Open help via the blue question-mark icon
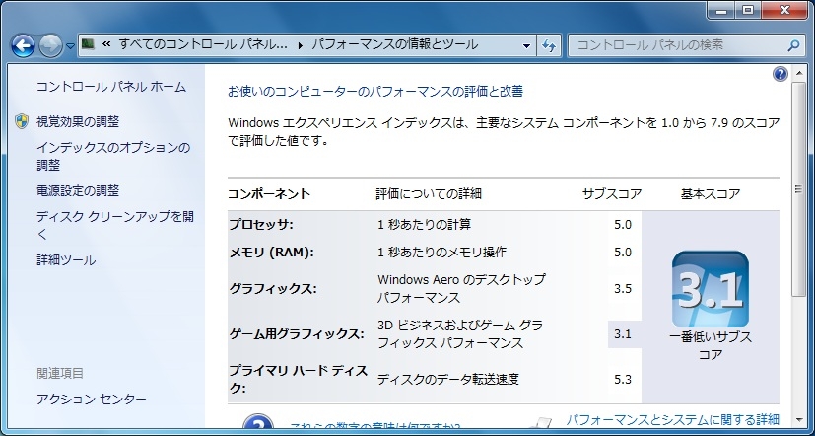This screenshot has height=436, width=815. (781, 74)
